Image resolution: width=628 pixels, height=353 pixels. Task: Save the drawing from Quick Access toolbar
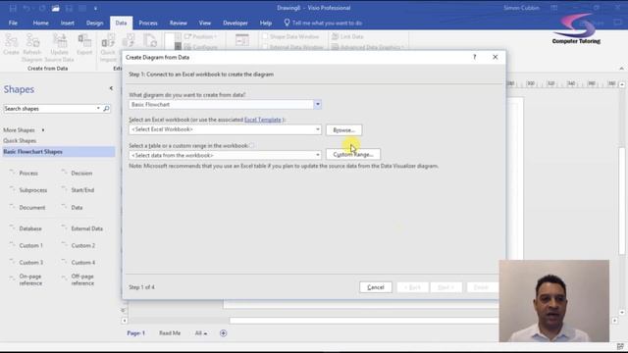tap(13, 8)
